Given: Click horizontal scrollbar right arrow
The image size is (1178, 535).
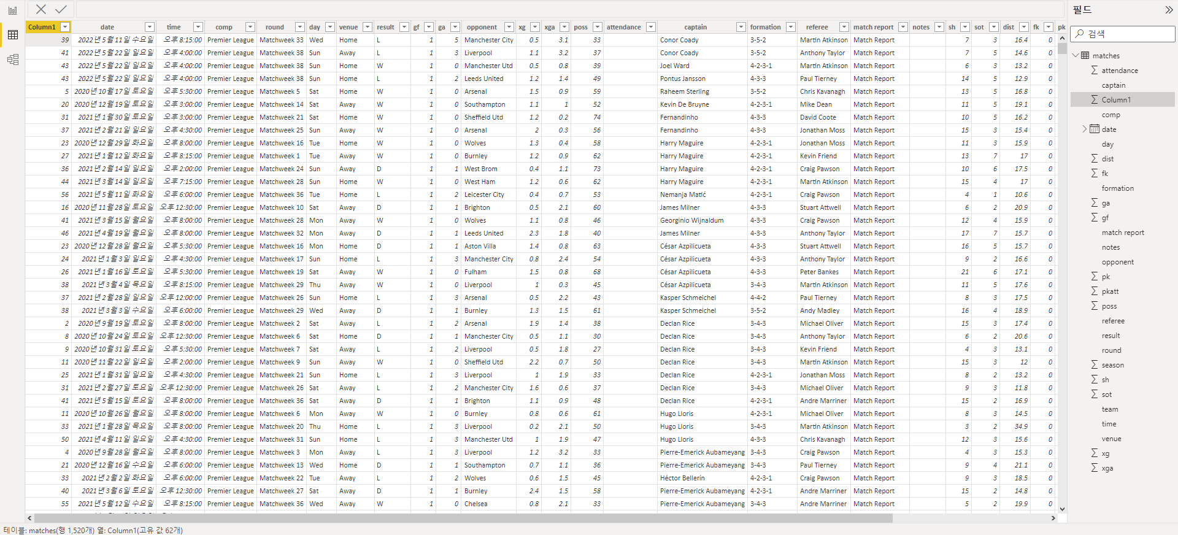Looking at the screenshot, I should (1053, 518).
